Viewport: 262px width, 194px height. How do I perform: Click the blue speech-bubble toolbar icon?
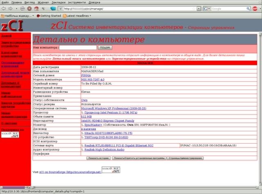[53, 9]
